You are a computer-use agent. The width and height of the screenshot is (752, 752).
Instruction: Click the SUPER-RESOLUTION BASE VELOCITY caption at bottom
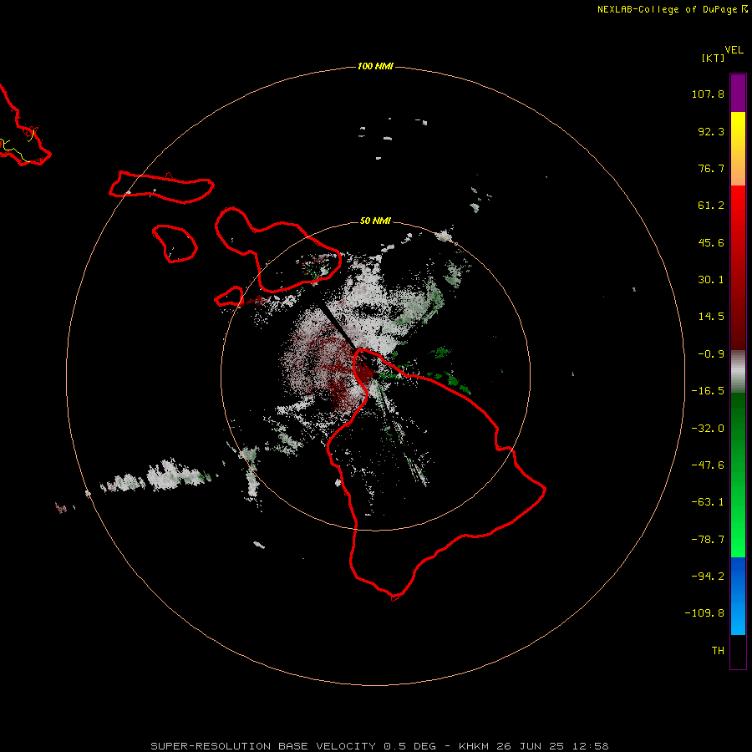coord(380,746)
